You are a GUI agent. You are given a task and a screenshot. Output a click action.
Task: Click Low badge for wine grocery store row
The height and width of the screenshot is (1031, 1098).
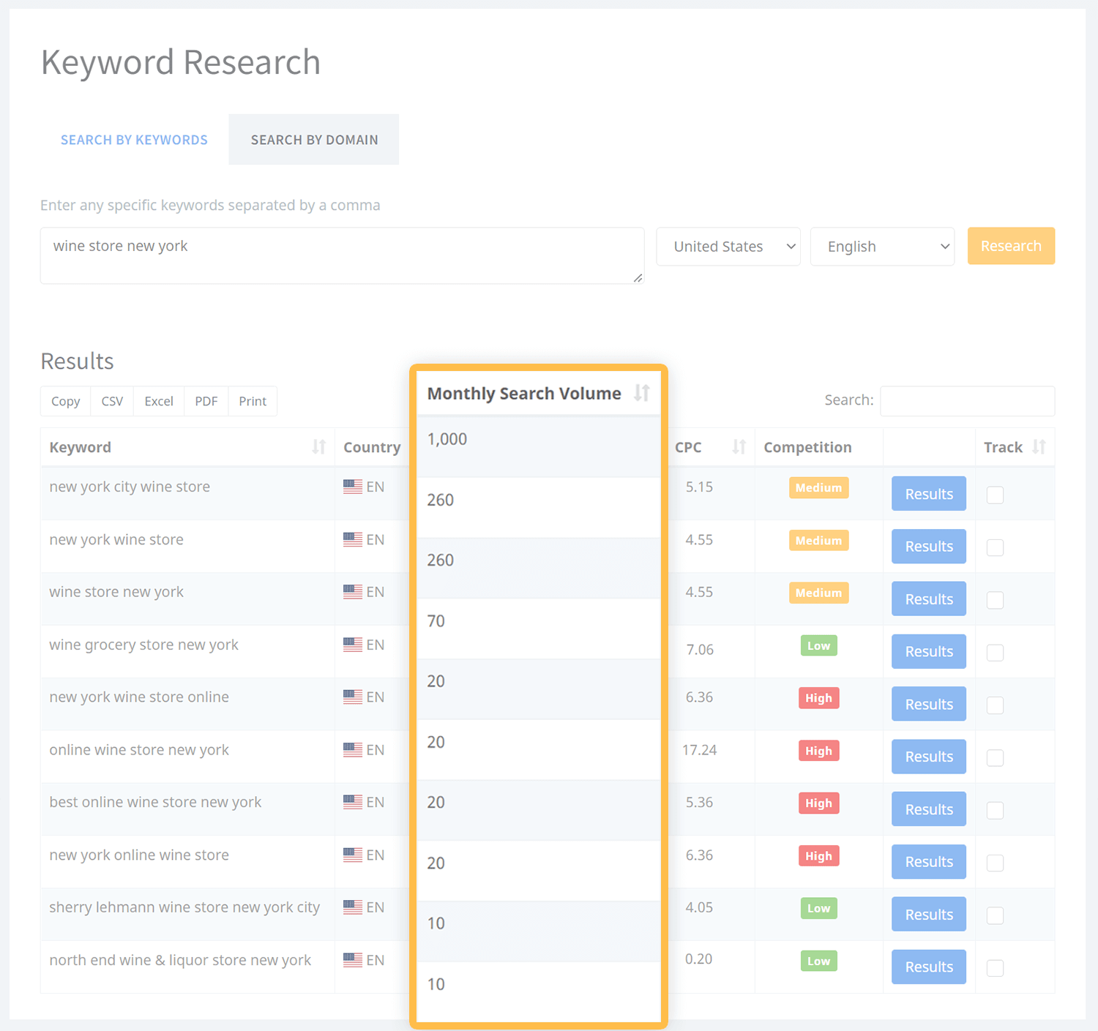click(x=818, y=645)
